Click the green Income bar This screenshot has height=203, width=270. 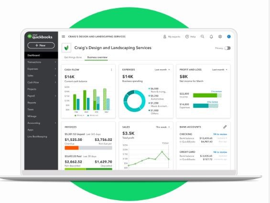click(205, 95)
